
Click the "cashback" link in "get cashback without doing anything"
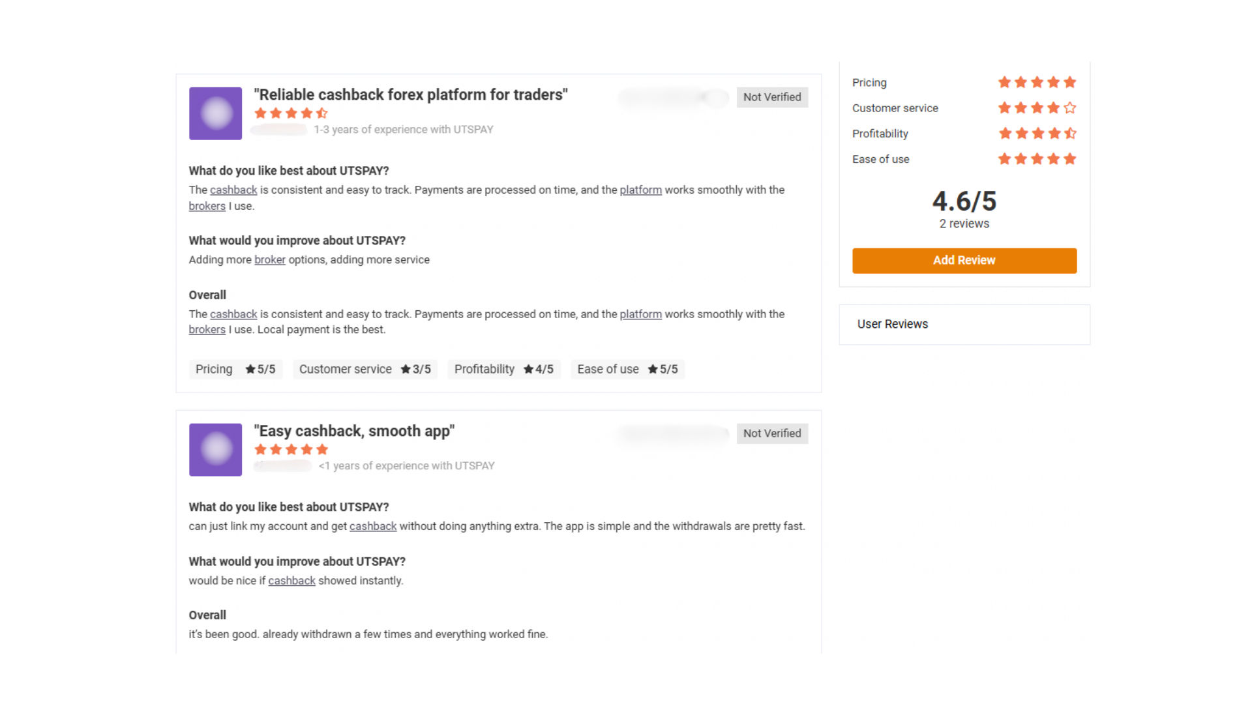372,526
